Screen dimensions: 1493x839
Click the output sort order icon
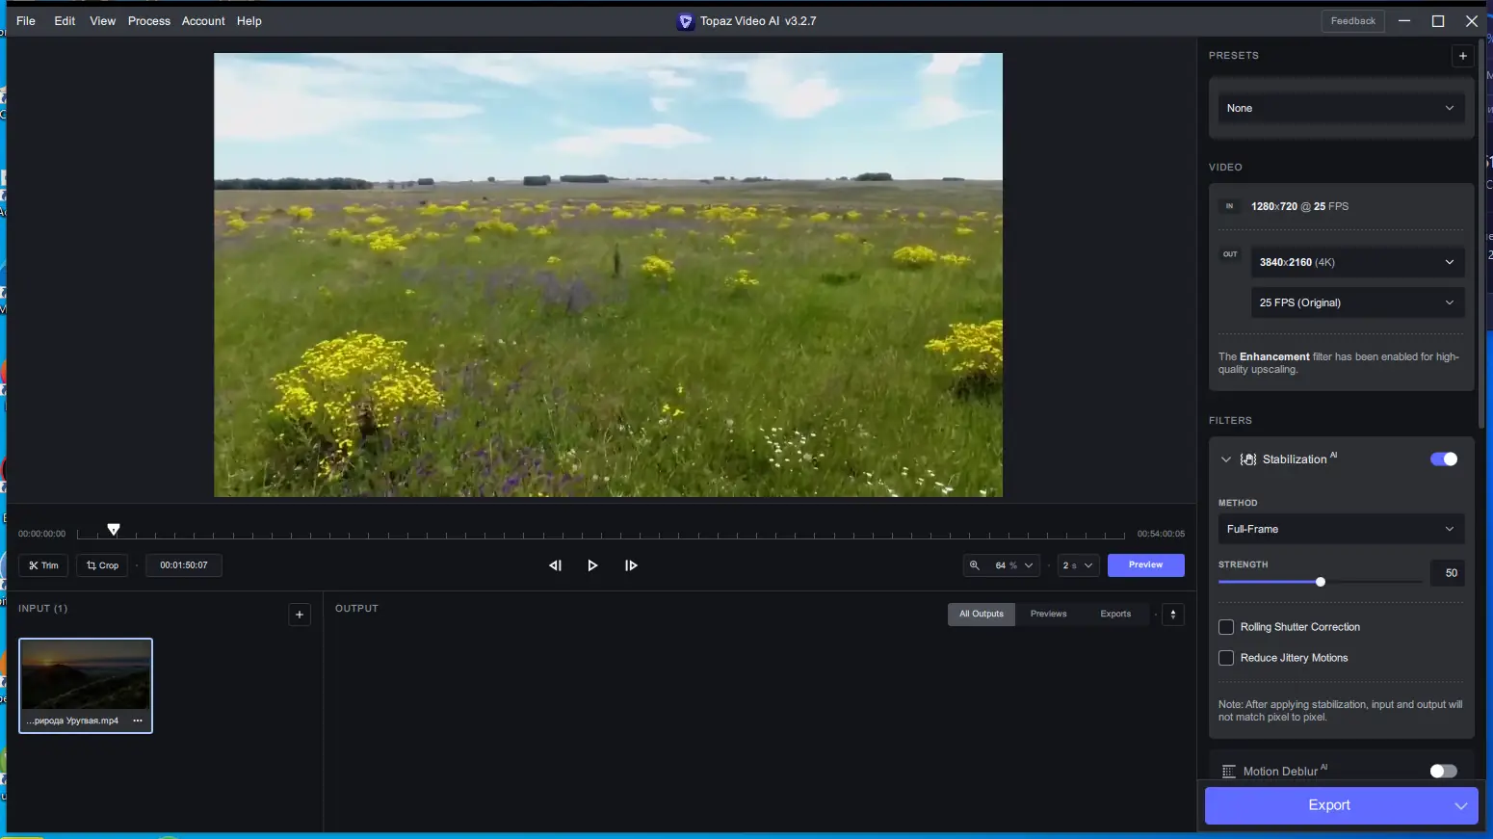point(1172,615)
